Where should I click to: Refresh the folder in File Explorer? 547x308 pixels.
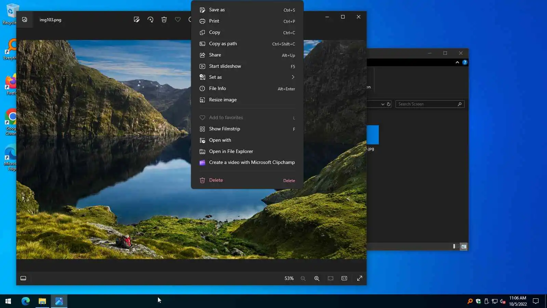pos(389,104)
